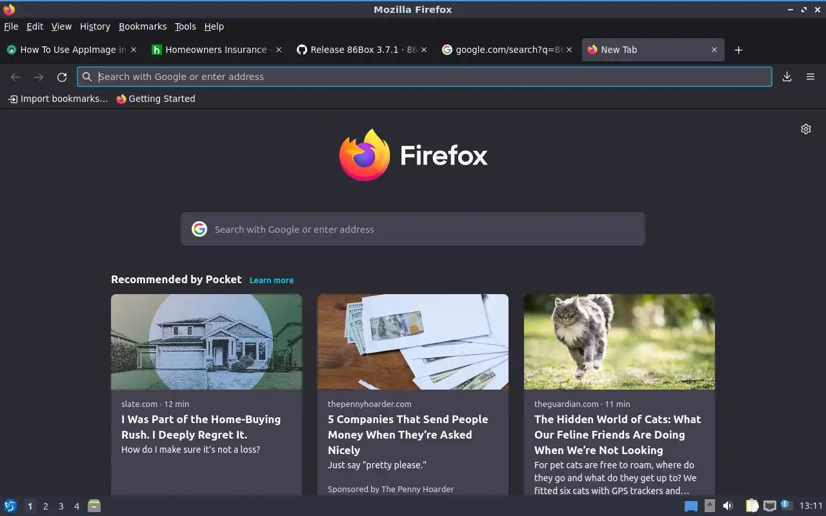Click the blue show desktop icon in the tray

[691, 506]
